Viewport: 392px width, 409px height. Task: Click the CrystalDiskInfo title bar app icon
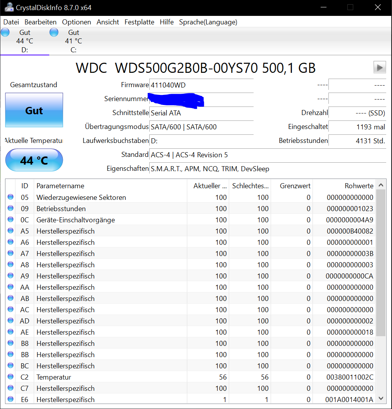click(9, 7)
